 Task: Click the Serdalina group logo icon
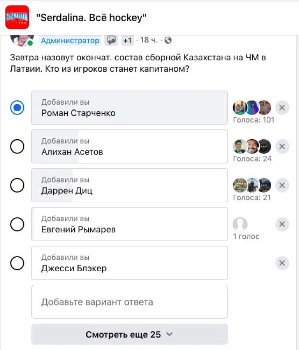(x=17, y=17)
